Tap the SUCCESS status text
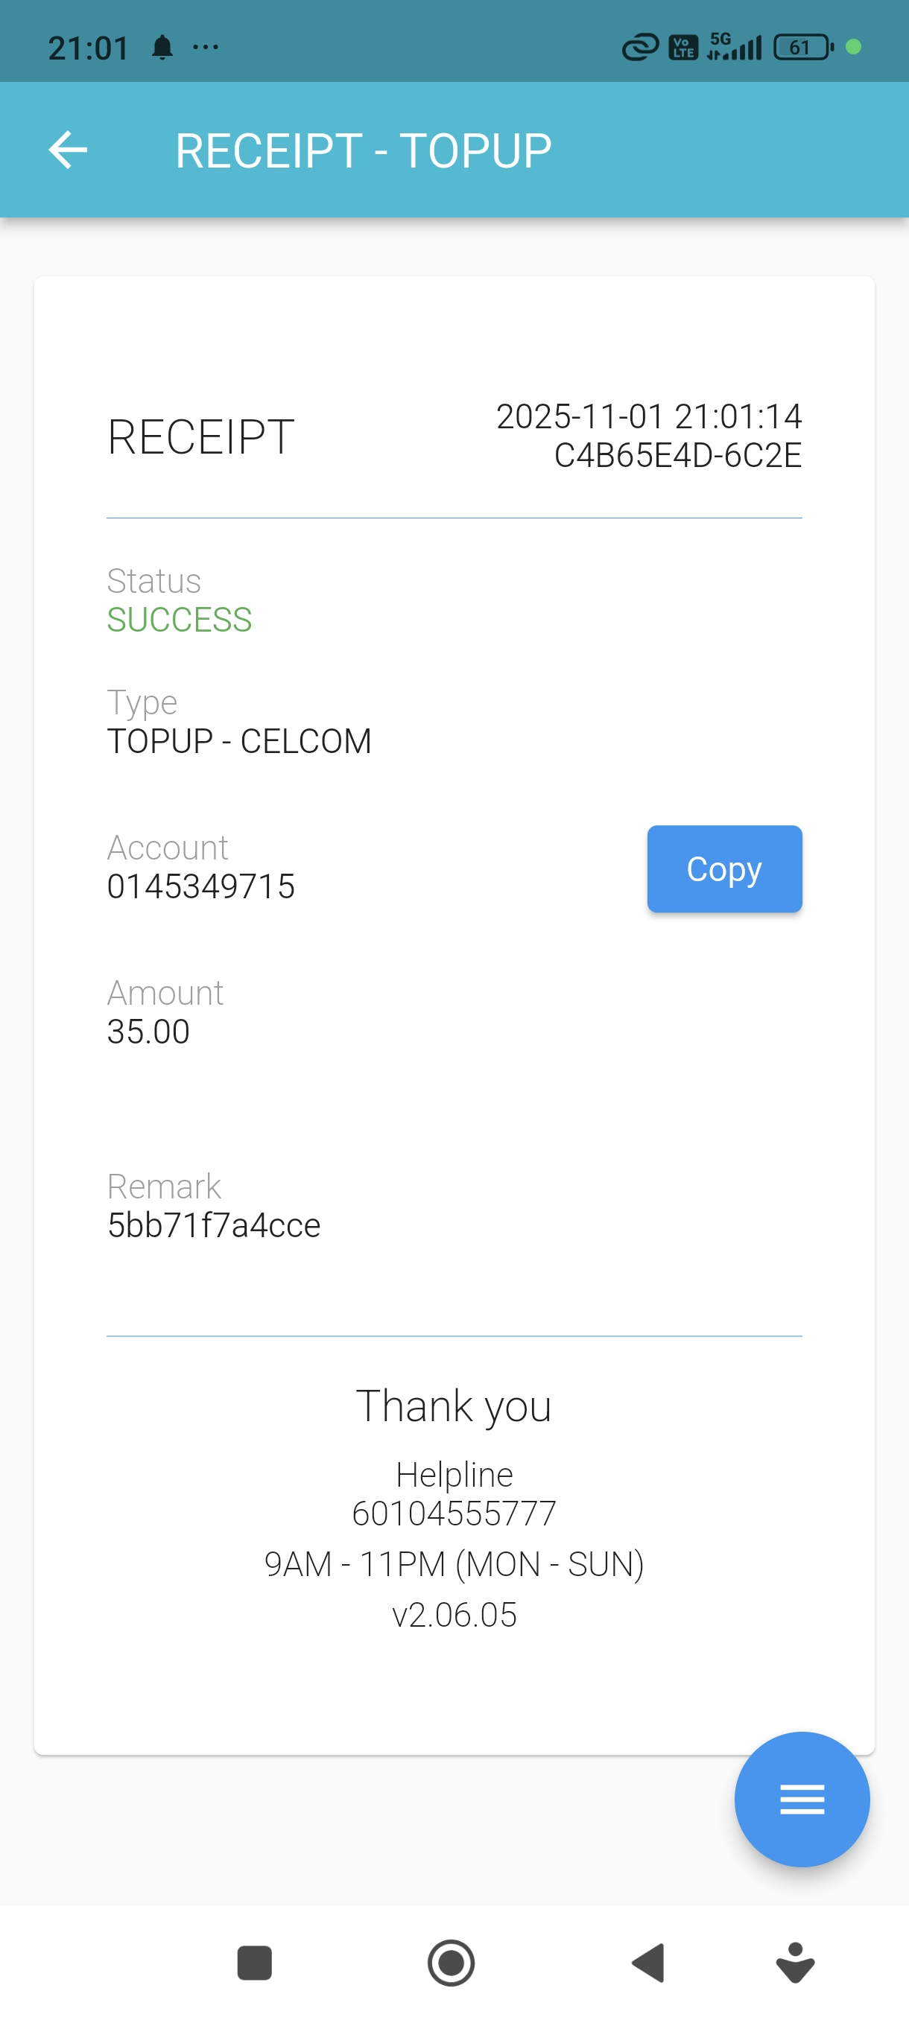This screenshot has height=2020, width=909. (x=180, y=620)
